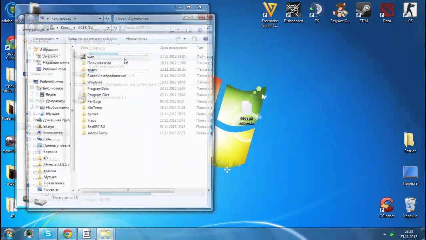The image size is (426, 240).
Task: Open the Корзина recycle bin on desktop
Action: click(x=410, y=208)
